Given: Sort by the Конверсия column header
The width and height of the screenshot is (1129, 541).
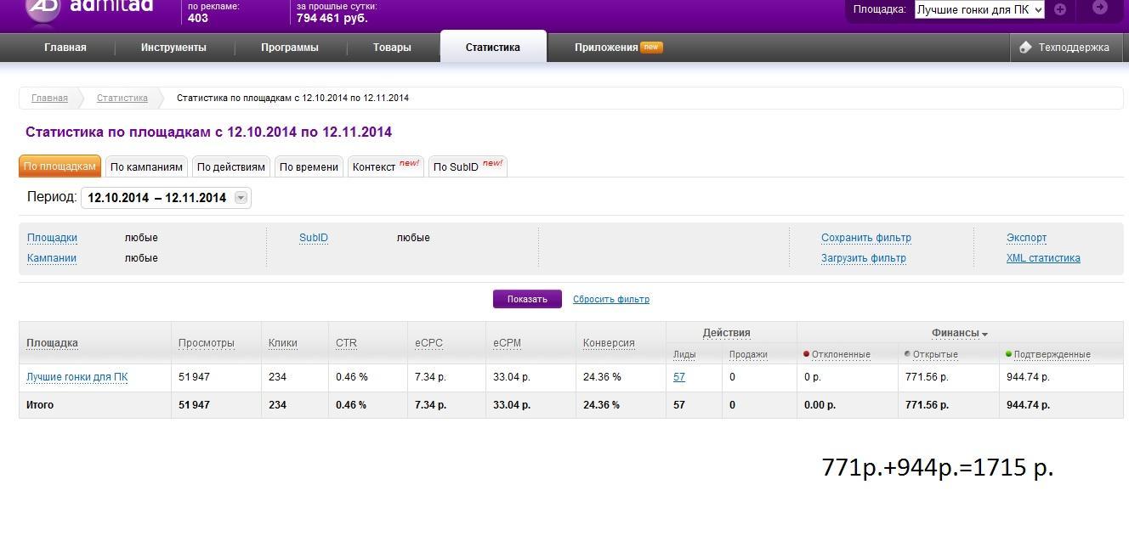Looking at the screenshot, I should 609,343.
